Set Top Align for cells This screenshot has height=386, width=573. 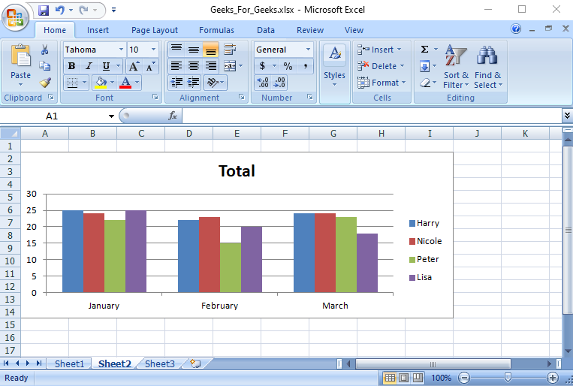tap(176, 50)
